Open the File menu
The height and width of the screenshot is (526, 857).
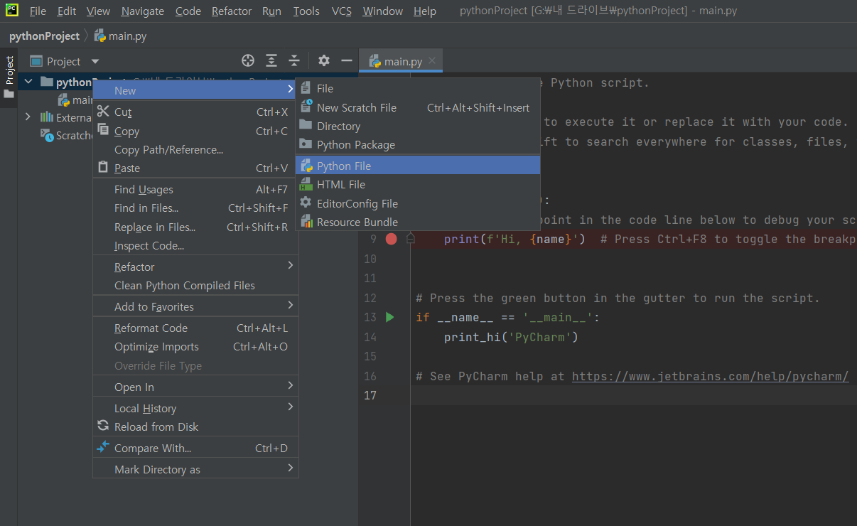tap(38, 11)
